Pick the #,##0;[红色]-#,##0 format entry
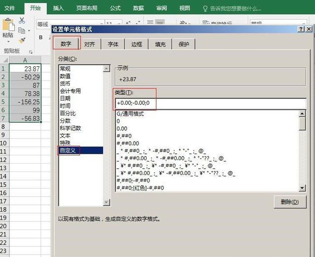 207,188
